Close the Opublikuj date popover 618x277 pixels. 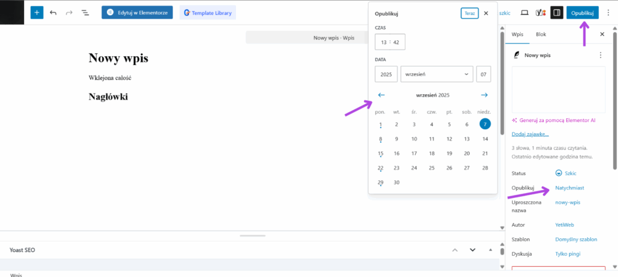click(x=486, y=13)
